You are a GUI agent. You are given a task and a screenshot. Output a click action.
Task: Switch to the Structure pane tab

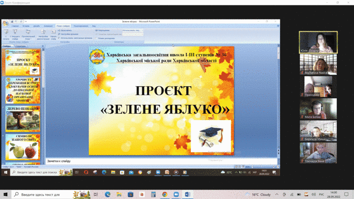20,46
